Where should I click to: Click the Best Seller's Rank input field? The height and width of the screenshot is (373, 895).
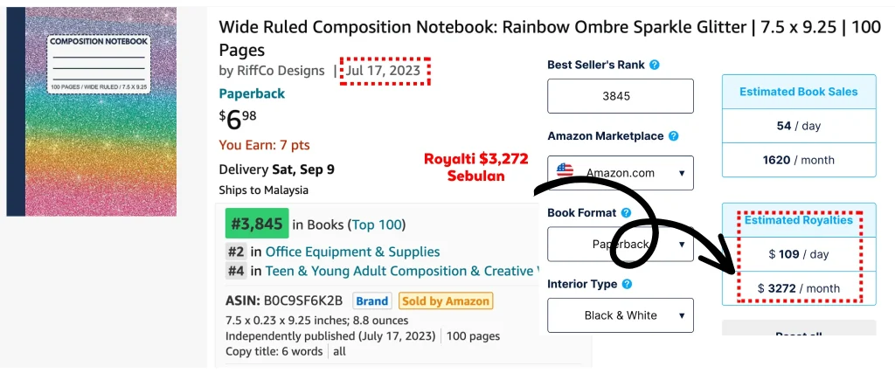(x=621, y=96)
